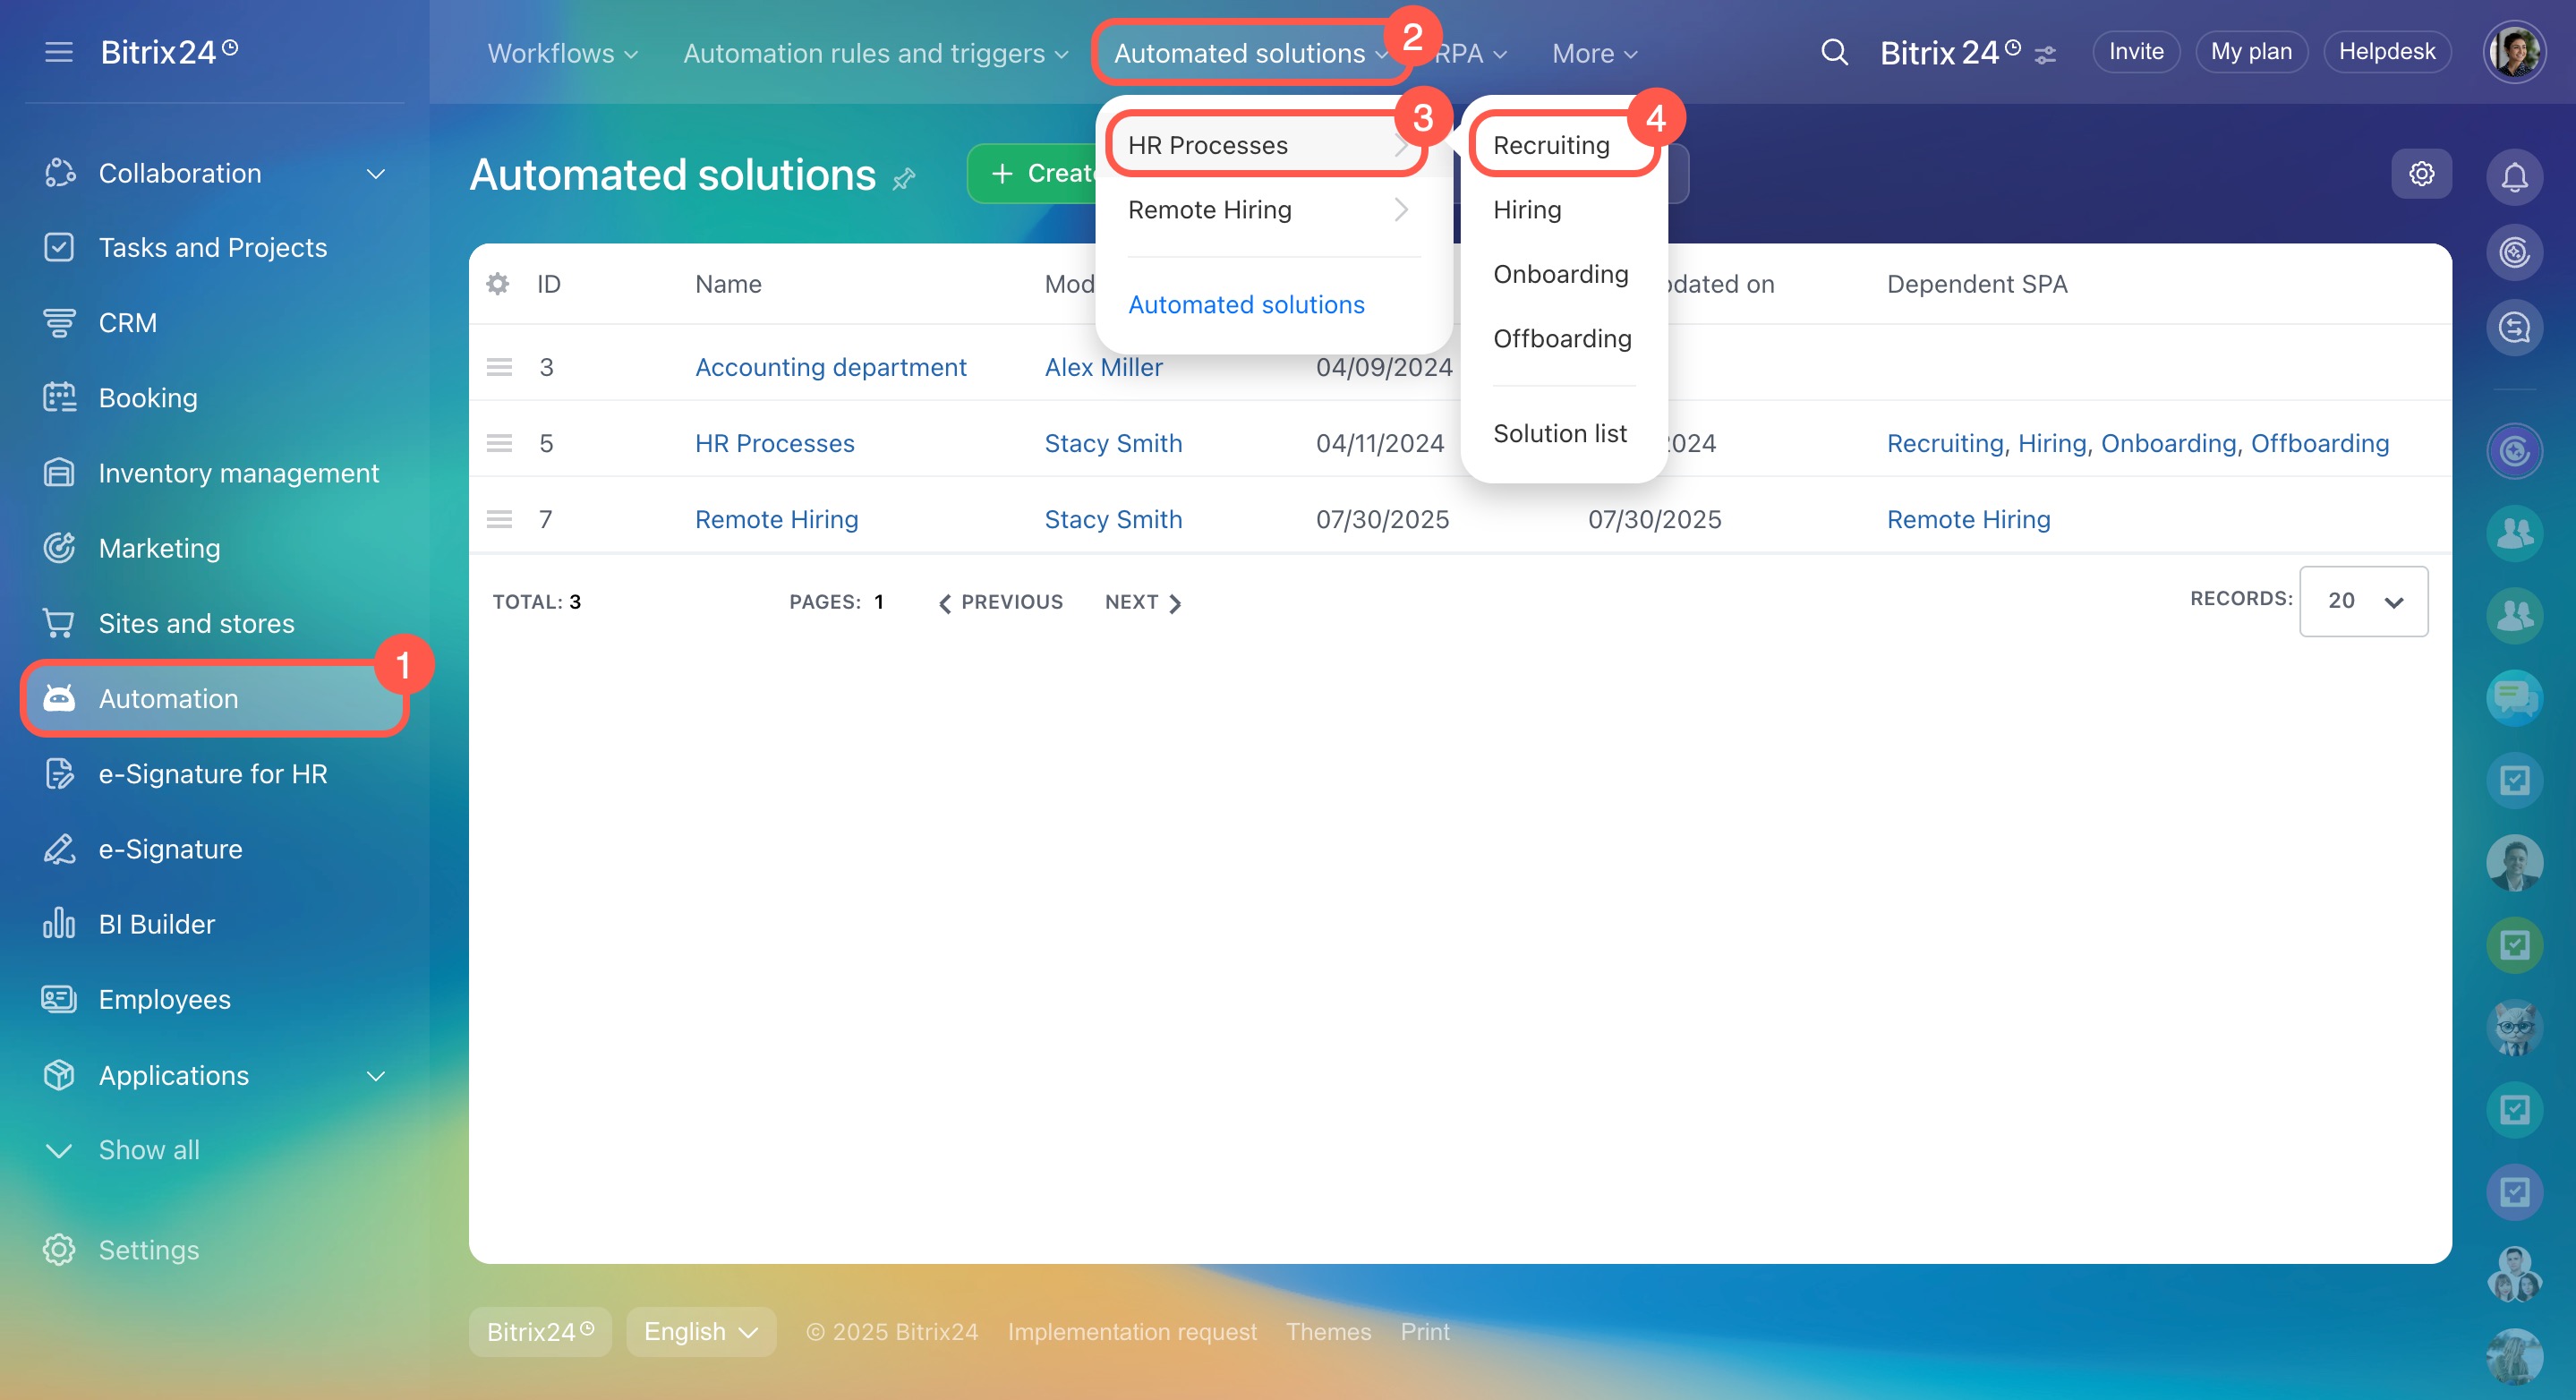Open the Records per page dropdown
The height and width of the screenshot is (1400, 2576).
point(2362,601)
